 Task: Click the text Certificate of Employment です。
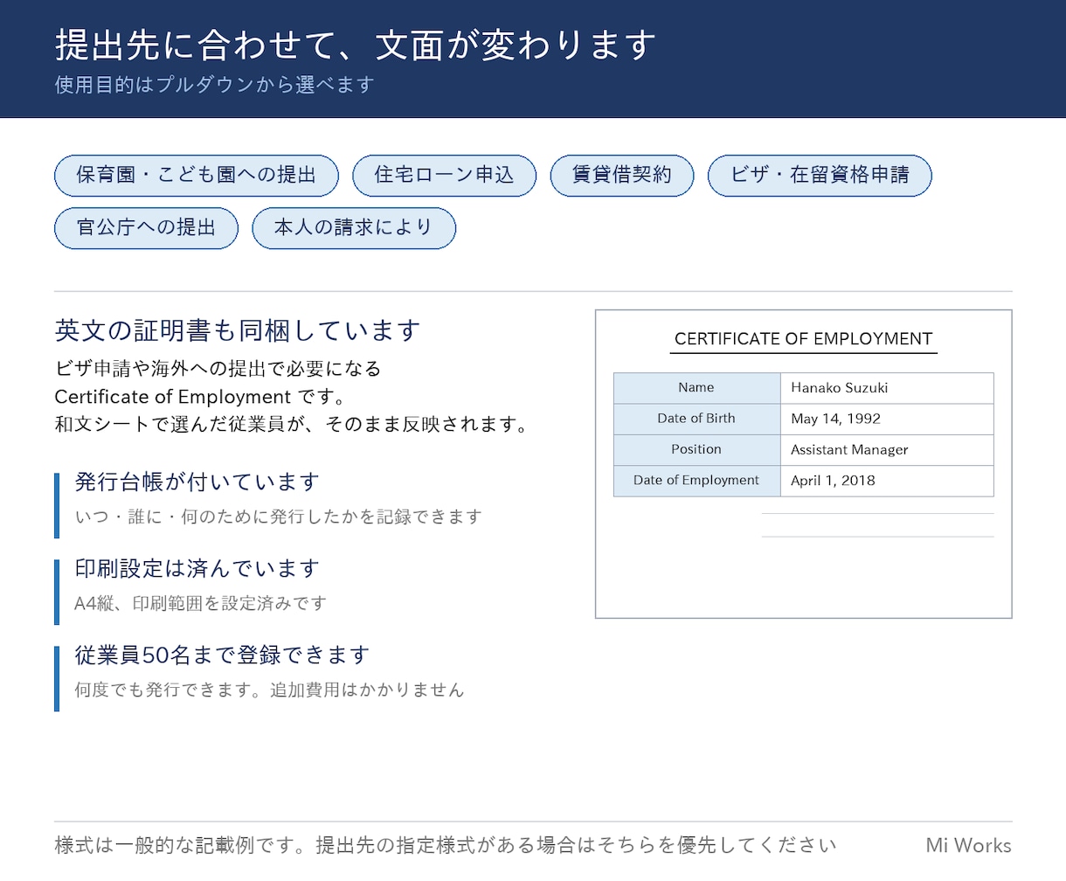point(201,397)
